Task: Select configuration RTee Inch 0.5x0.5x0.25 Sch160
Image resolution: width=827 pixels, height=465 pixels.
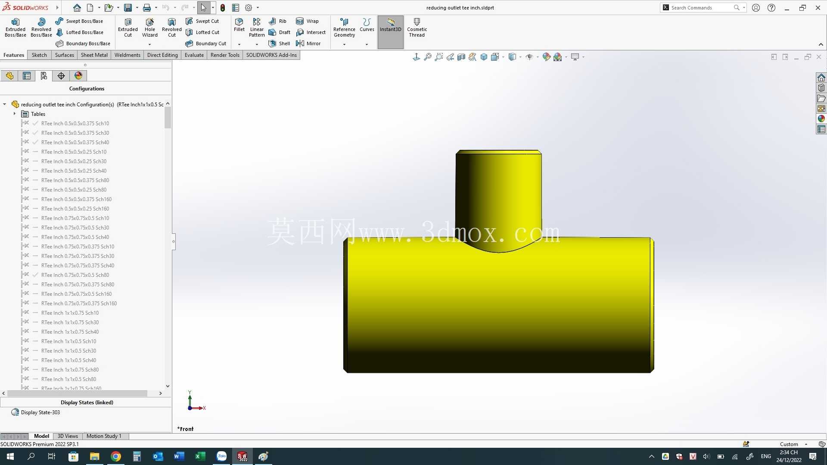Action: [x=75, y=209]
